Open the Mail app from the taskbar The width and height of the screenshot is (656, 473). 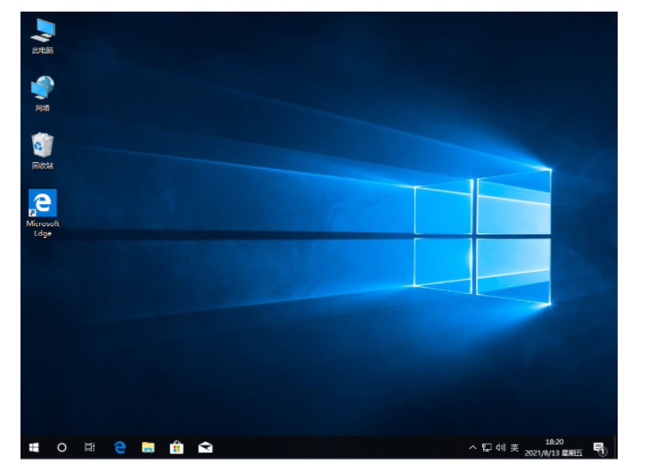pyautogui.click(x=205, y=447)
